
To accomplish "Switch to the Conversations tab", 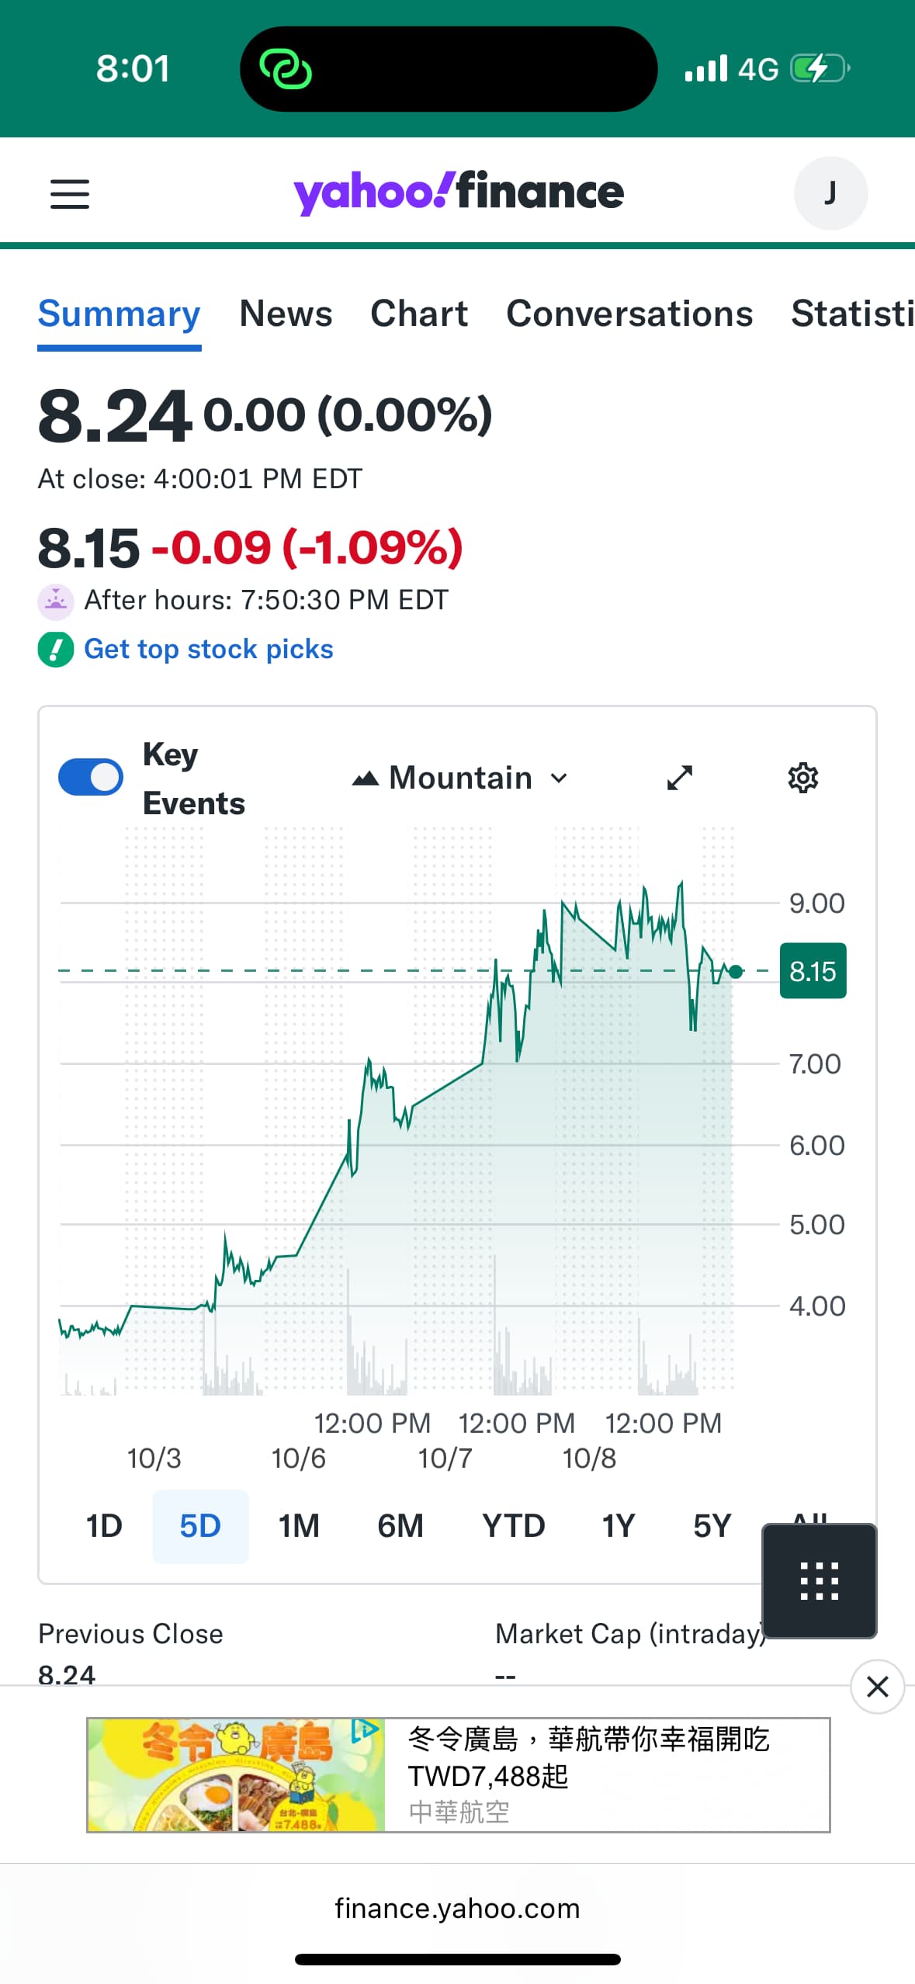I will click(629, 314).
